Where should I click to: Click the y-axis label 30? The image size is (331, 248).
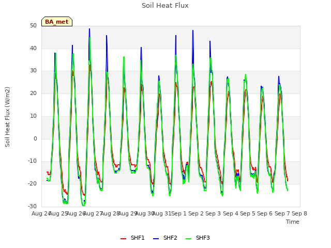tap(33, 71)
